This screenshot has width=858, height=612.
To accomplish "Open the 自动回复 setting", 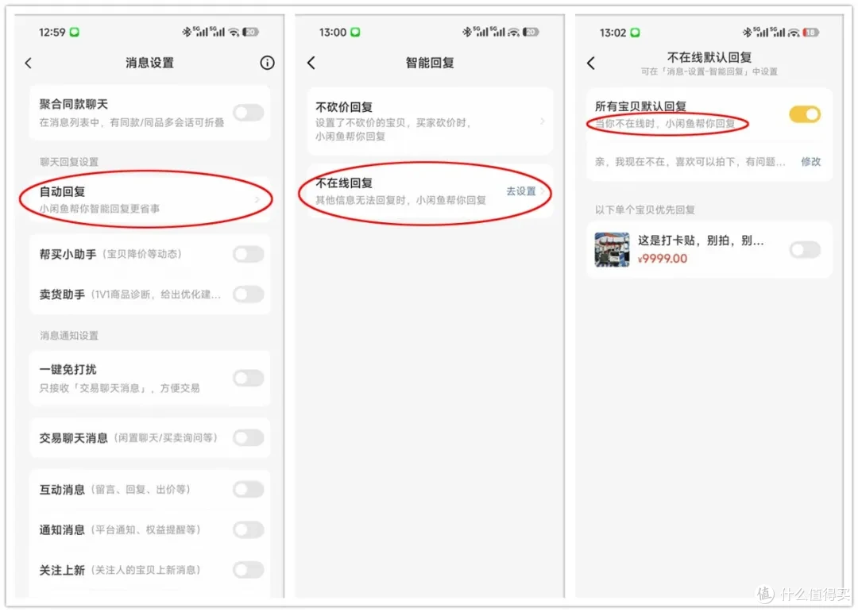I will coord(150,199).
